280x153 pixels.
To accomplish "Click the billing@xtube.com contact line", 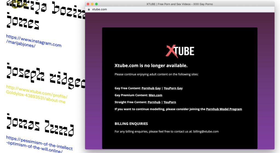I will [167, 132].
